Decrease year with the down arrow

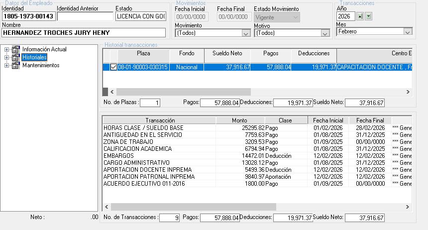click(368, 16)
